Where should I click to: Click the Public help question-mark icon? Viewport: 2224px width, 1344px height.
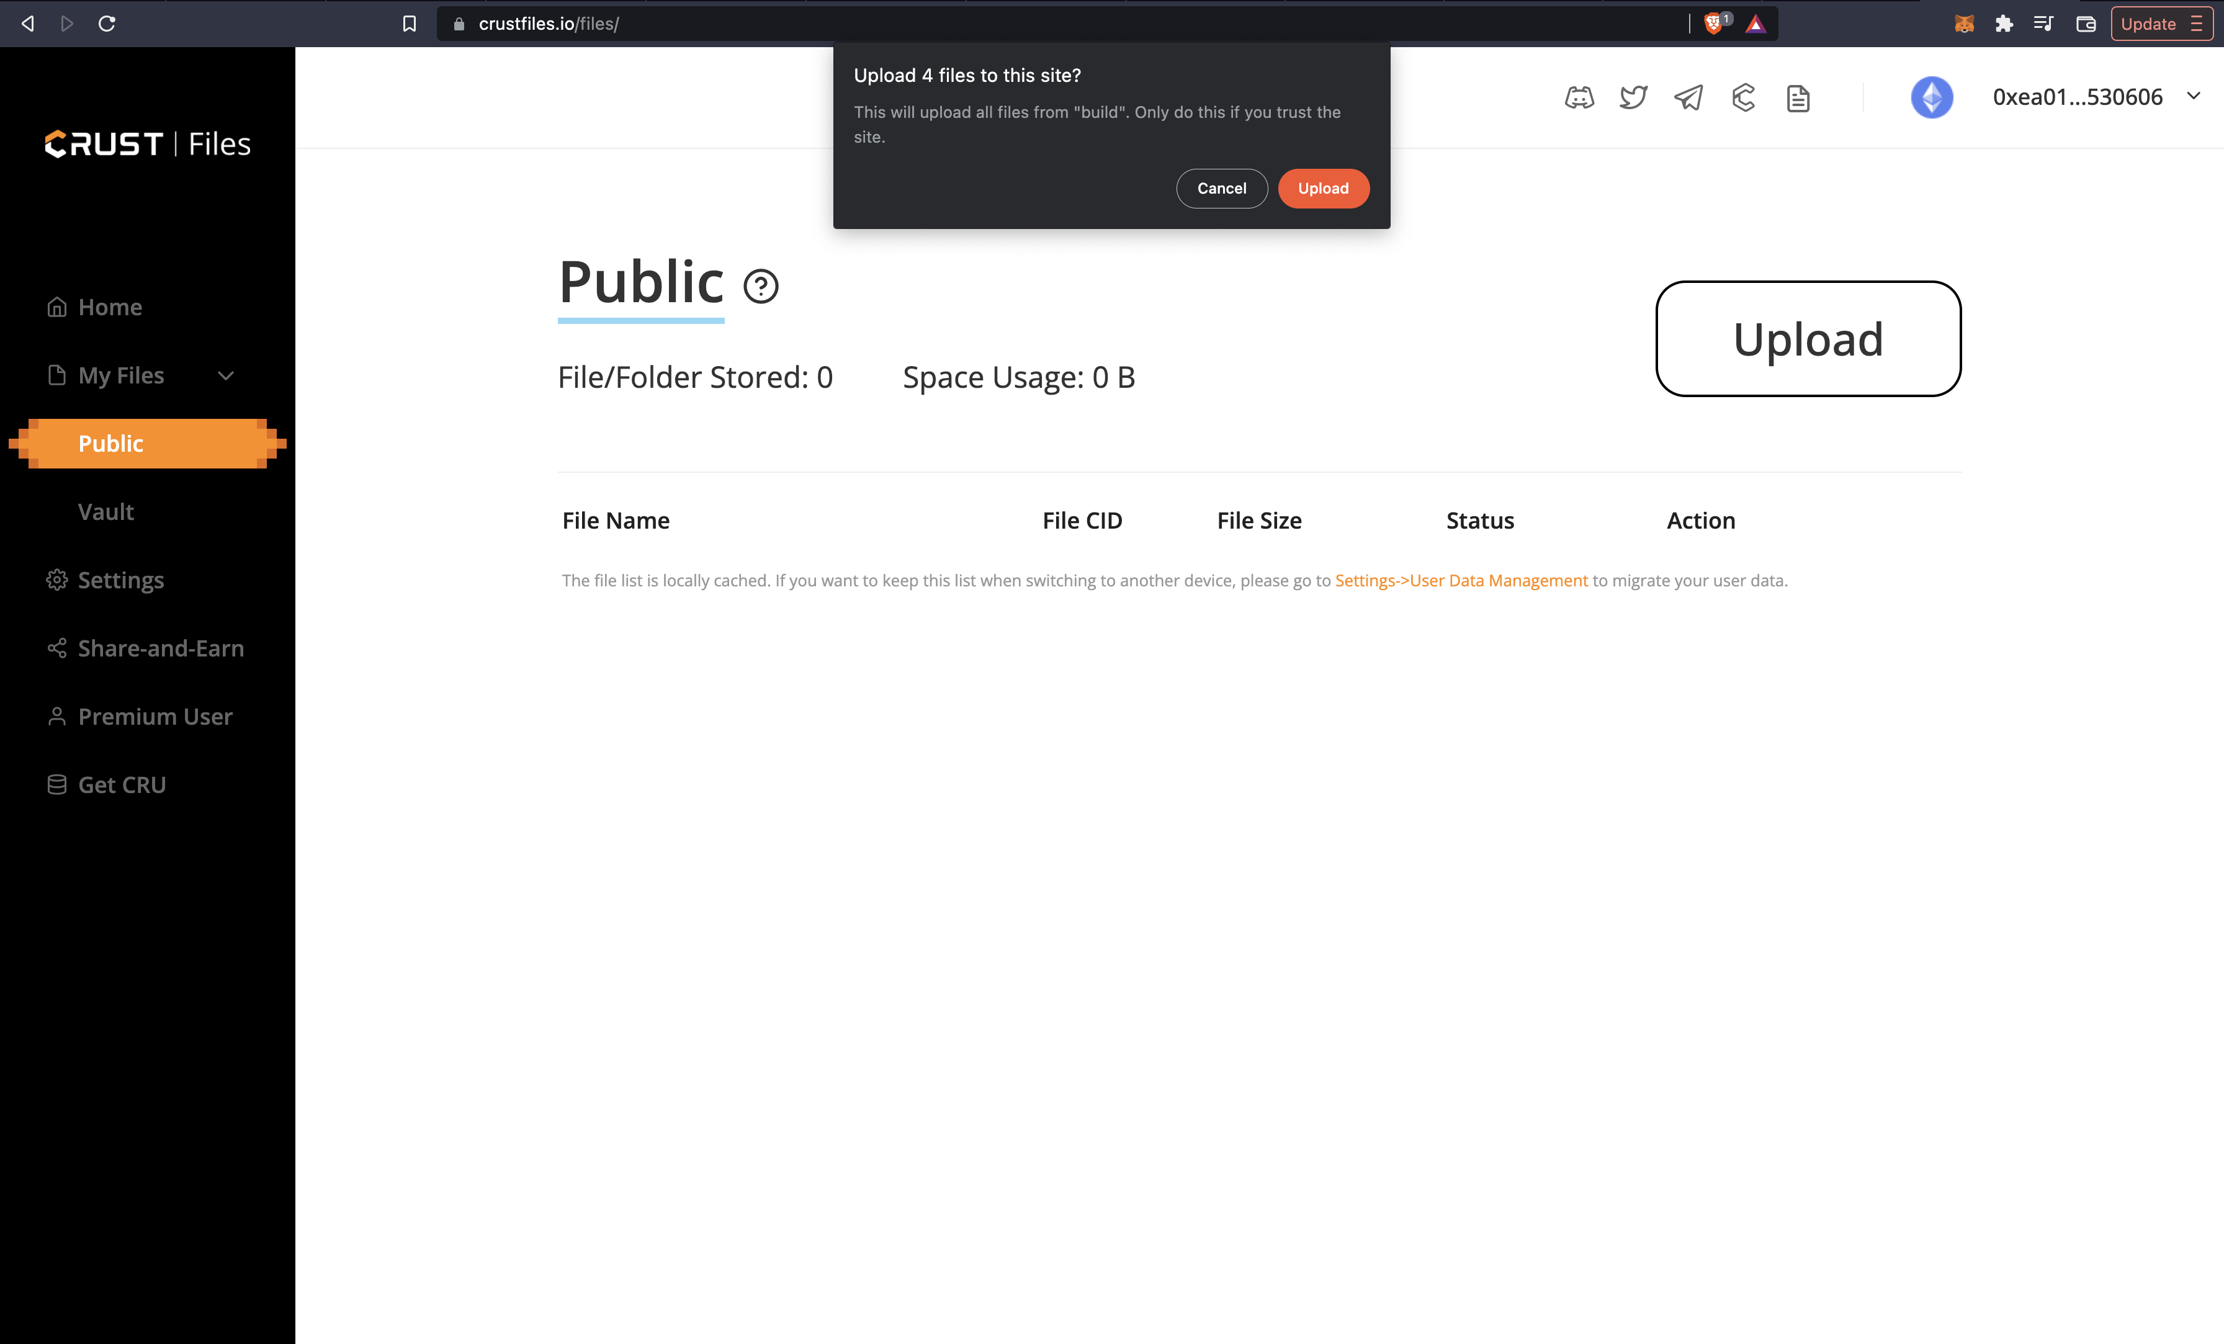pos(761,286)
